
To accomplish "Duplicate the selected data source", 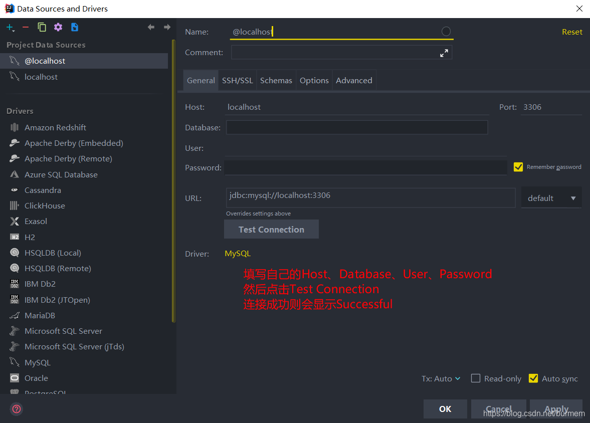I will point(42,27).
